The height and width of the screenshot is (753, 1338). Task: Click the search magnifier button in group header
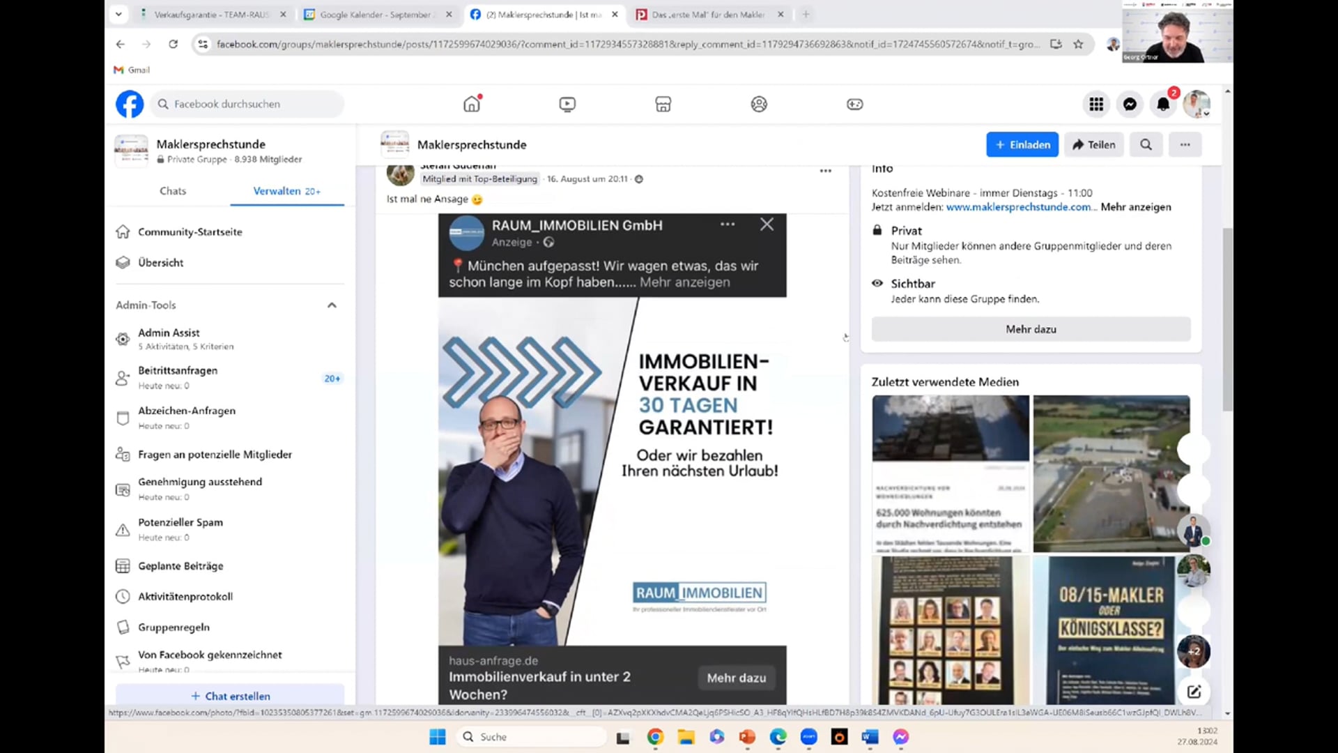pos(1146,144)
